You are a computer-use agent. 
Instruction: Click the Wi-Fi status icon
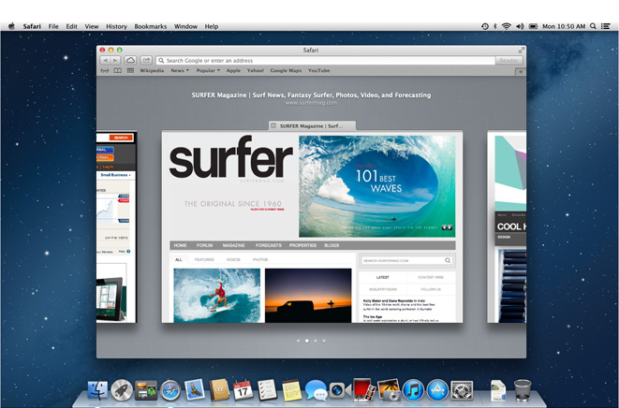click(x=507, y=26)
